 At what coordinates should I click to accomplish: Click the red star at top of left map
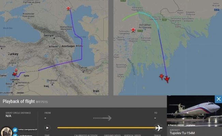tap(68, 8)
